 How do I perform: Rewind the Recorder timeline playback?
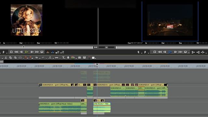160,52
